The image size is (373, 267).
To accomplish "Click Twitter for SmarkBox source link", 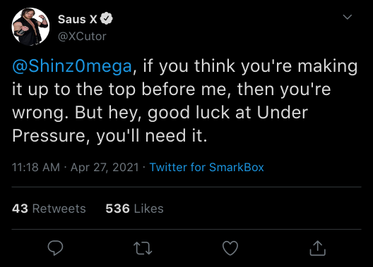I will (x=206, y=167).
